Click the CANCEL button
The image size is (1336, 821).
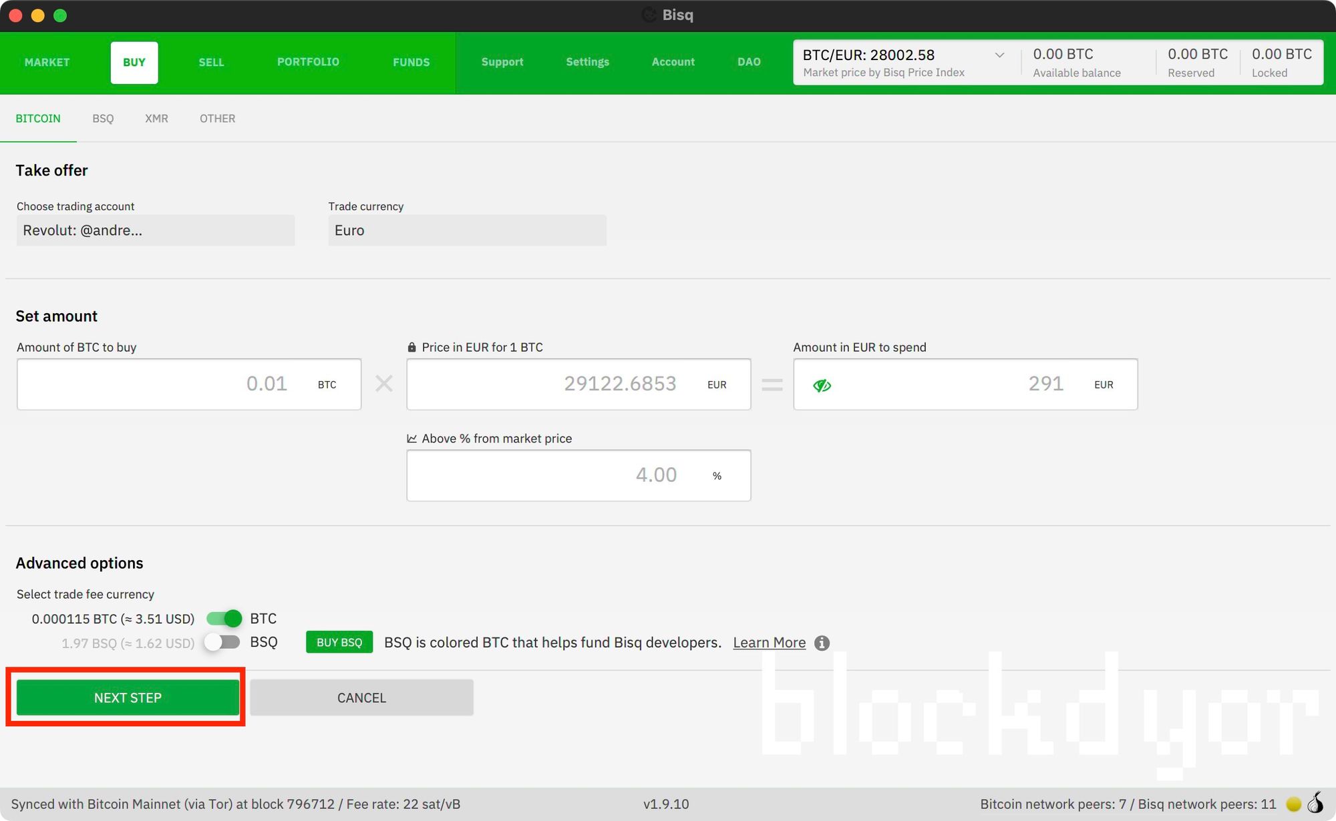(x=361, y=698)
